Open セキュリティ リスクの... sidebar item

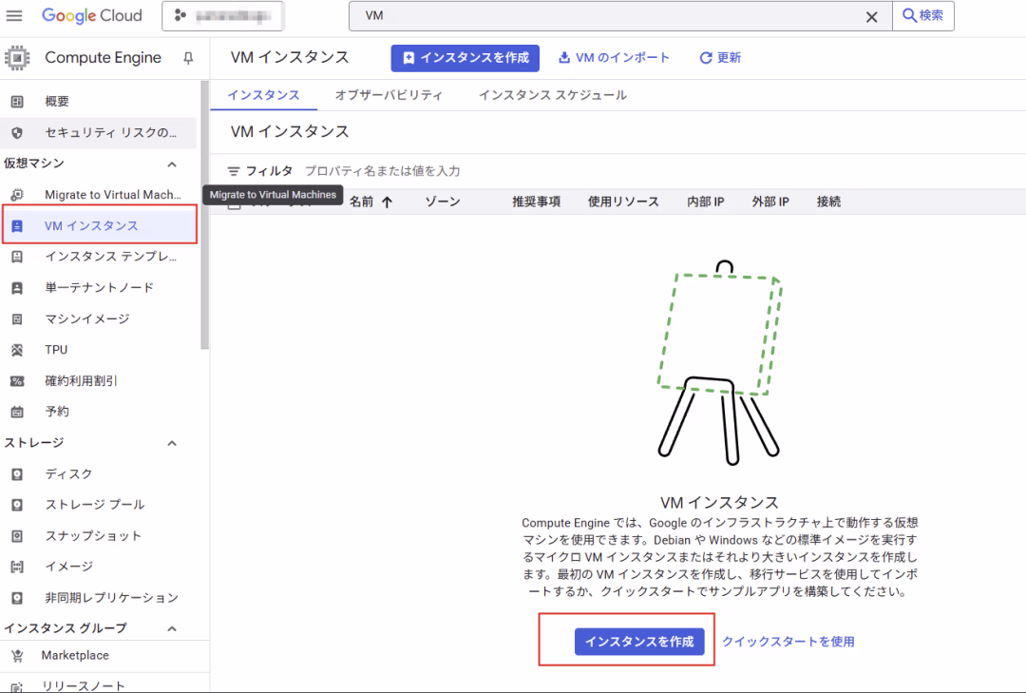(98, 132)
